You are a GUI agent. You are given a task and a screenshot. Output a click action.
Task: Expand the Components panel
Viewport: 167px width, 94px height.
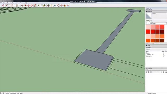(x=147, y=44)
